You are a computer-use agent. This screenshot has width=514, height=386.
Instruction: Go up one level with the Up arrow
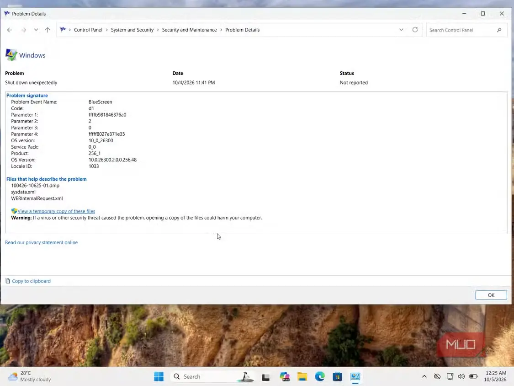pyautogui.click(x=48, y=30)
